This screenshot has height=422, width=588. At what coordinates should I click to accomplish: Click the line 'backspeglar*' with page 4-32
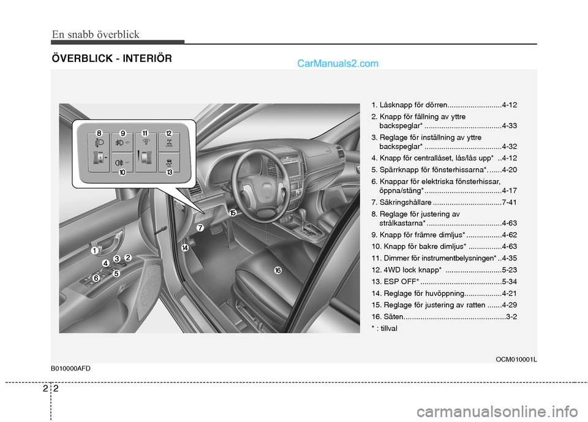448,146
